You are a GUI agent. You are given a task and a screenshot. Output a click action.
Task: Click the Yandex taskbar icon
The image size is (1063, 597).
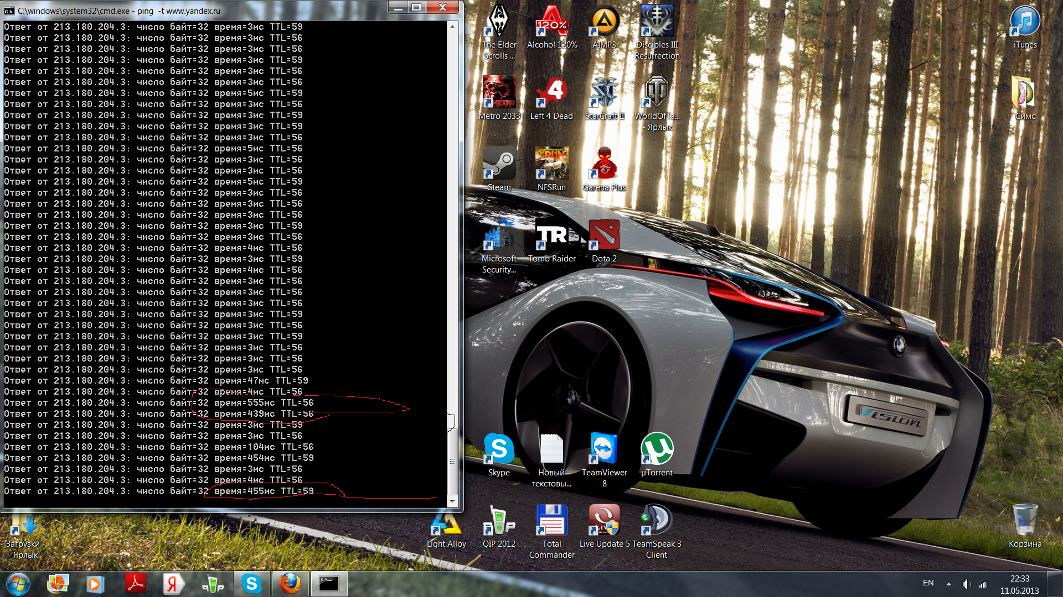click(173, 584)
